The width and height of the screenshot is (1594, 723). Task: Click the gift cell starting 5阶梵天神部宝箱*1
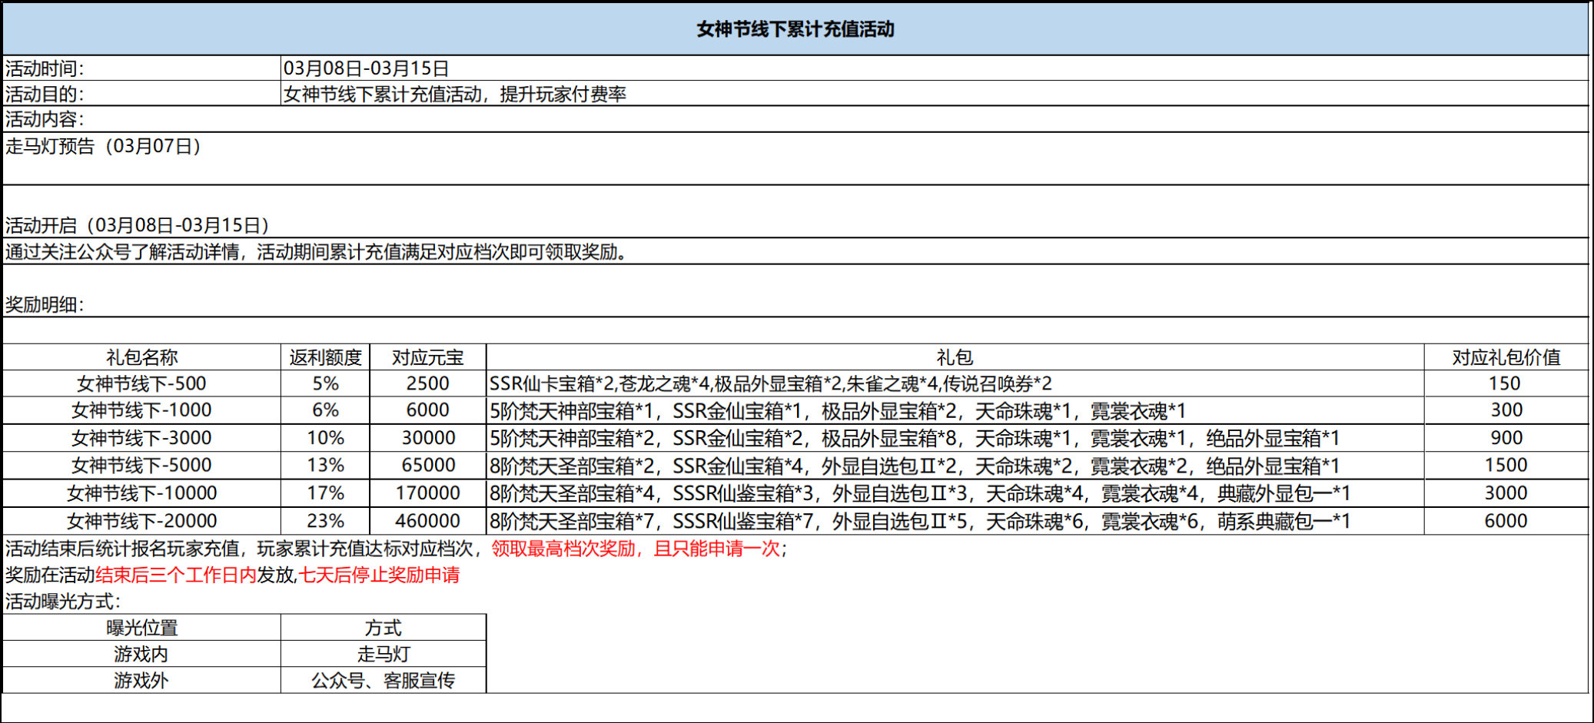[x=955, y=410]
